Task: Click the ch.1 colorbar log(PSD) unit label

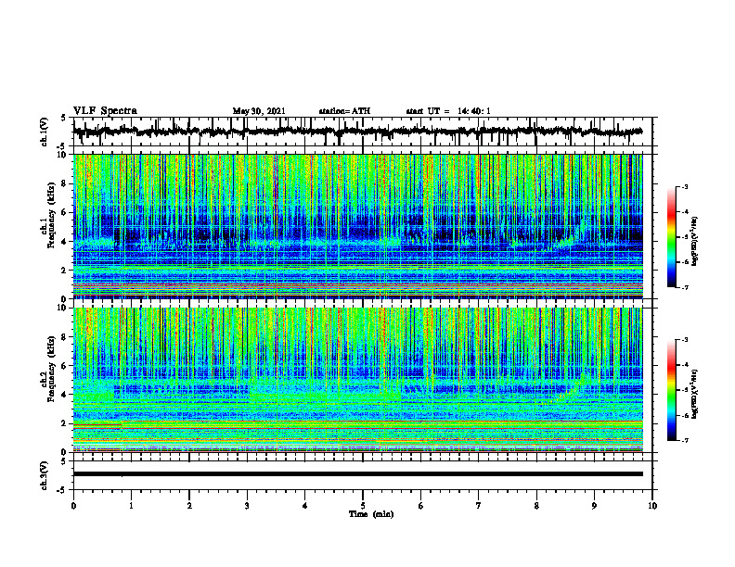Action: tap(695, 241)
